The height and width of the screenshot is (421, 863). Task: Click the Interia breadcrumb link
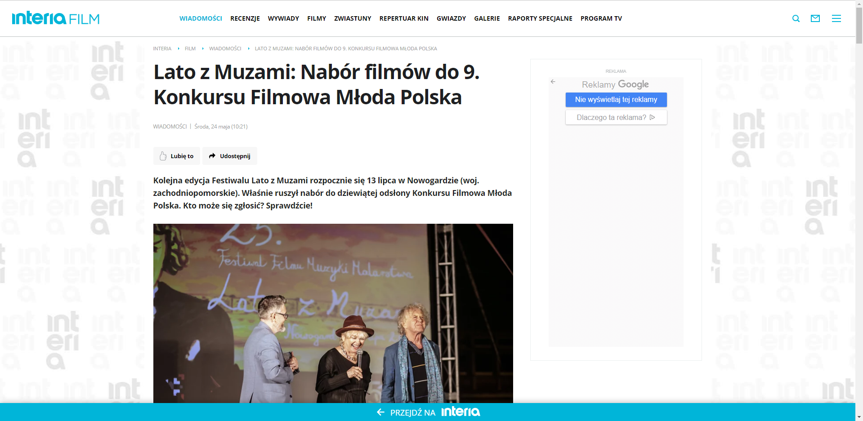click(162, 49)
